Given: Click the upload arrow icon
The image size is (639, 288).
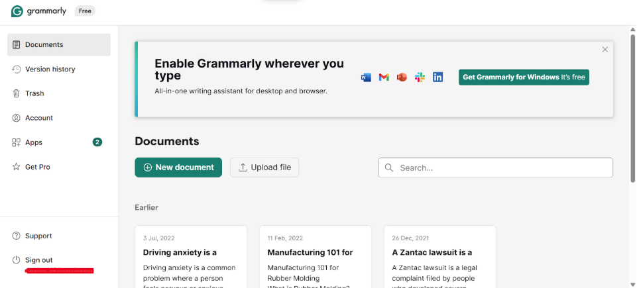Looking at the screenshot, I should click(243, 168).
